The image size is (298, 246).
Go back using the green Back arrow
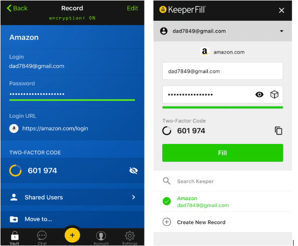pos(17,8)
